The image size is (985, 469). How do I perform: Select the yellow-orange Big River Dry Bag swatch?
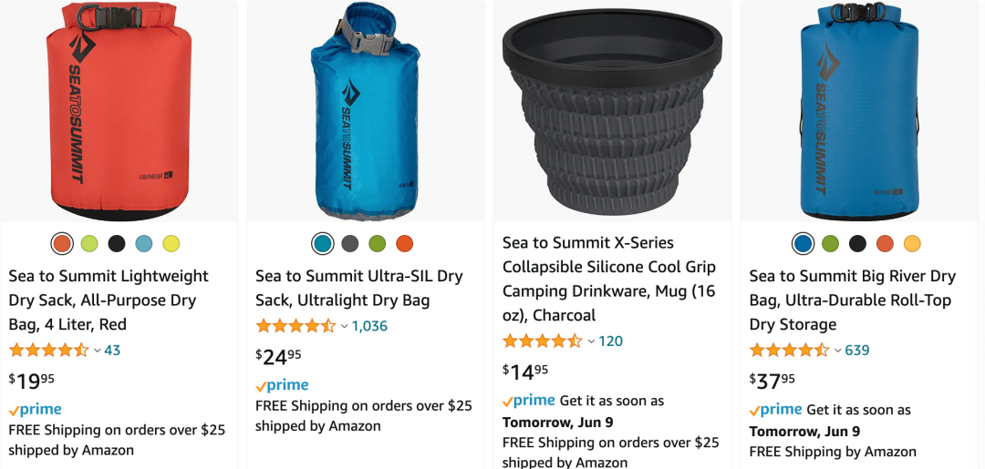(912, 243)
